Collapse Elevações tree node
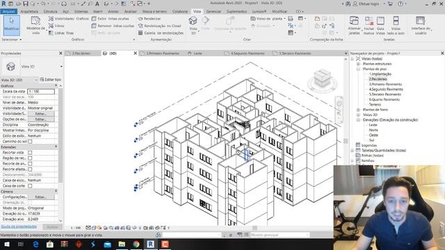 tap(358, 120)
